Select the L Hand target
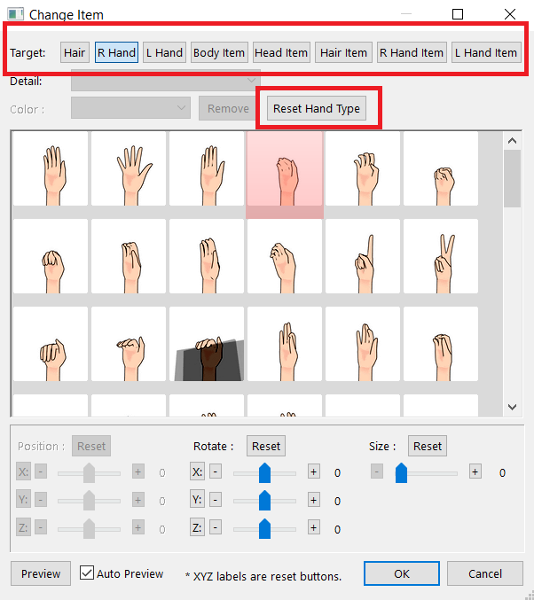This screenshot has height=600, width=534. 164,52
